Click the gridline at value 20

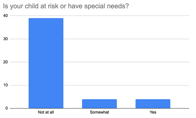point(126,62)
